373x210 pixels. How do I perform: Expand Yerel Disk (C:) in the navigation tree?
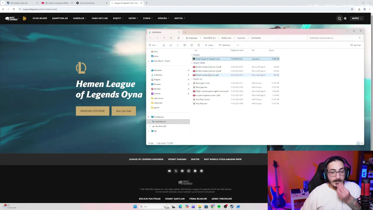click(150, 122)
